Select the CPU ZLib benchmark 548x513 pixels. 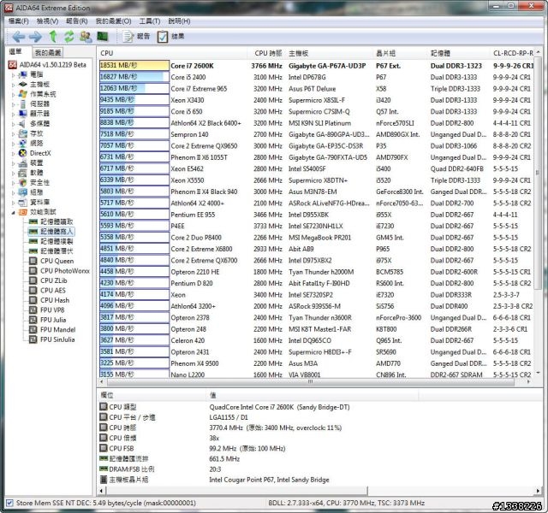(x=48, y=280)
